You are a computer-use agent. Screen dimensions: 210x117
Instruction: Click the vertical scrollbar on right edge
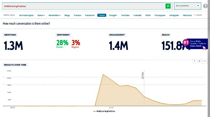tap(209, 58)
